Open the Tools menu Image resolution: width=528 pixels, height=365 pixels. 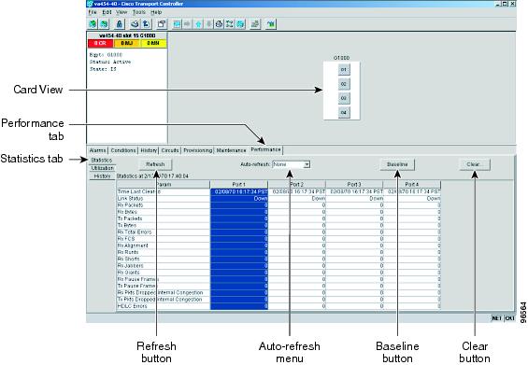point(138,12)
